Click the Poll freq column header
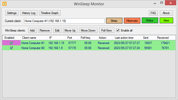Image resolution: width=178 pixels, height=100 pixels. [x=88, y=38]
